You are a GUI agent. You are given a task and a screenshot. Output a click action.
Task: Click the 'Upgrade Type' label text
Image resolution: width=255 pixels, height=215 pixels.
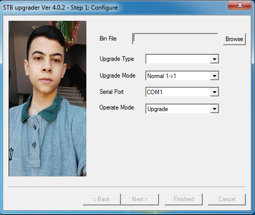(x=117, y=59)
